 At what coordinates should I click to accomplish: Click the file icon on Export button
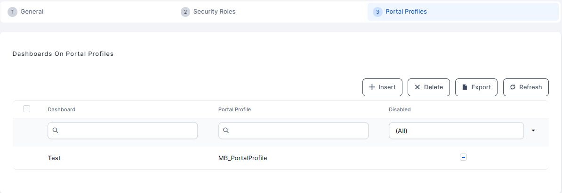point(465,87)
